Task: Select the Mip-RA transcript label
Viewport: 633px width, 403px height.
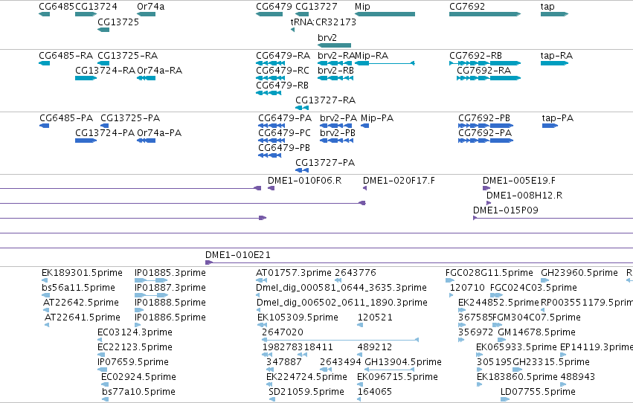Action: click(x=372, y=56)
